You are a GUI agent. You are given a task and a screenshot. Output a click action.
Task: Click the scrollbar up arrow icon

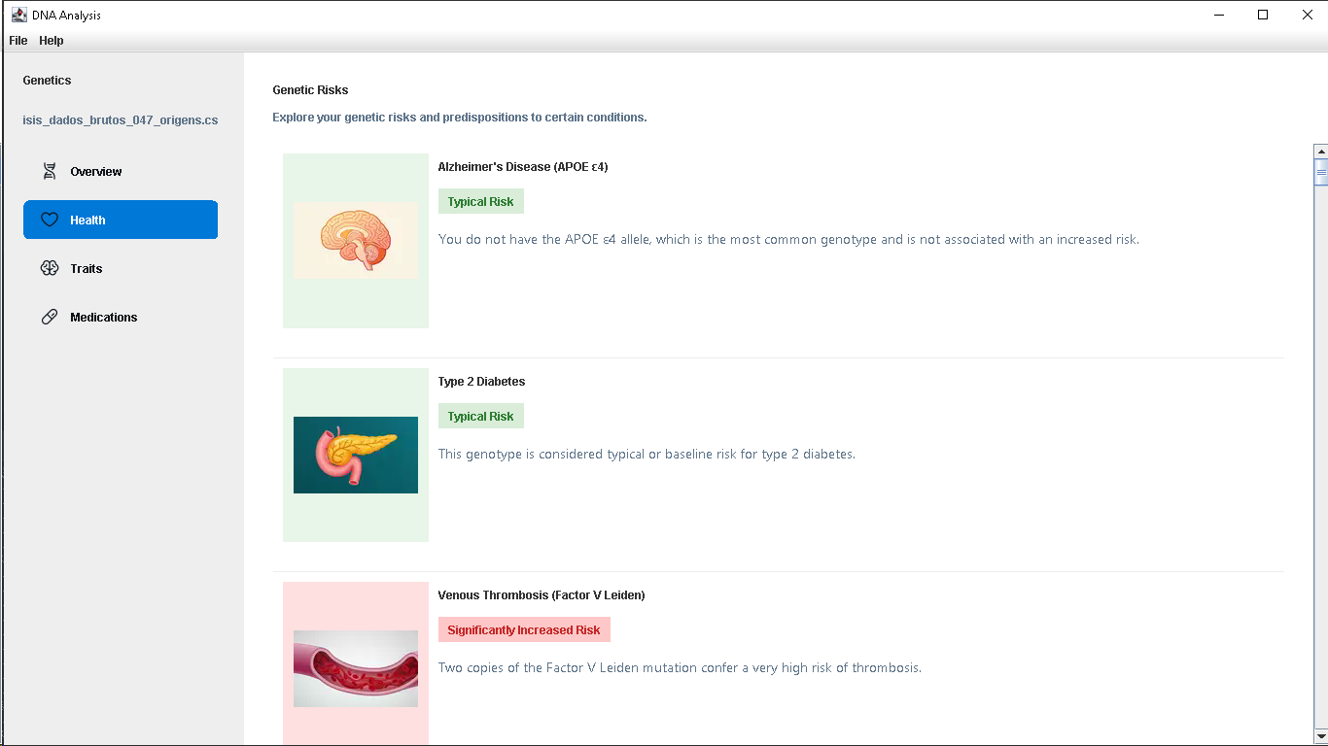[1320, 151]
